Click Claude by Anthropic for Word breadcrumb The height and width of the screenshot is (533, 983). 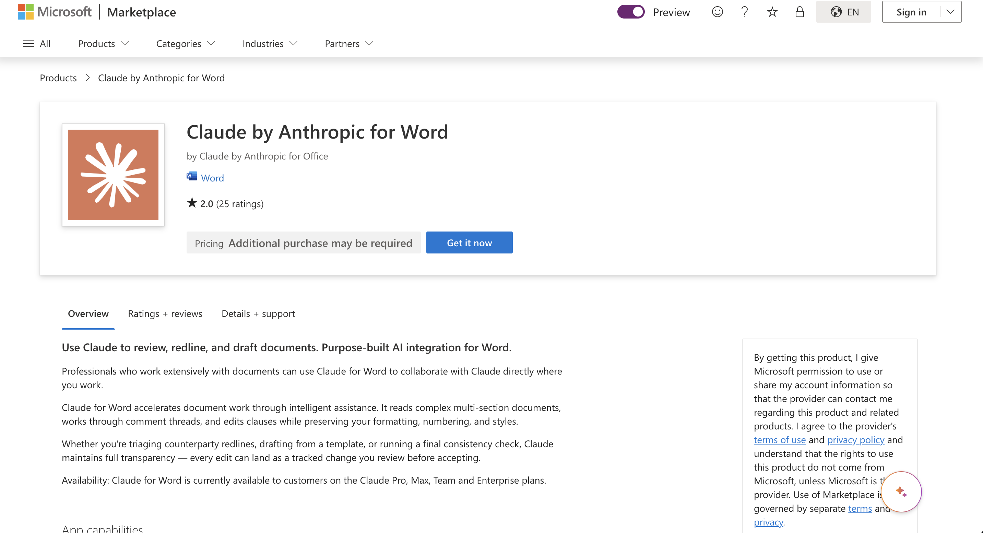click(x=161, y=78)
